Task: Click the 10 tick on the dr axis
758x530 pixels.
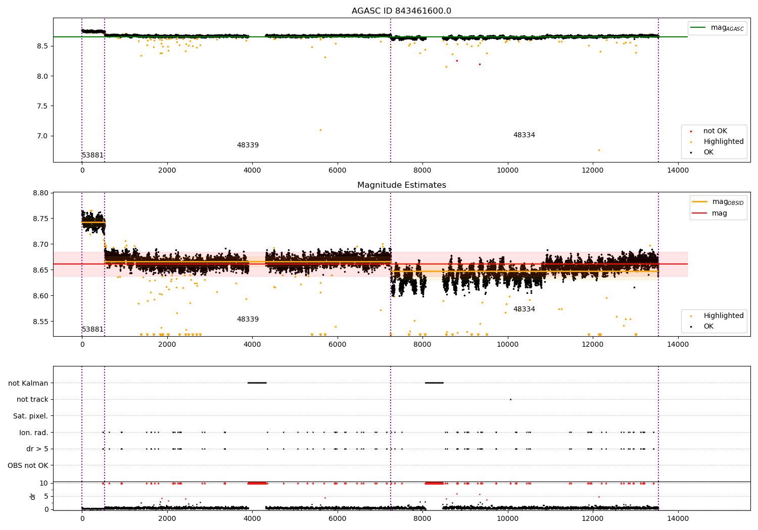Action: (x=44, y=483)
